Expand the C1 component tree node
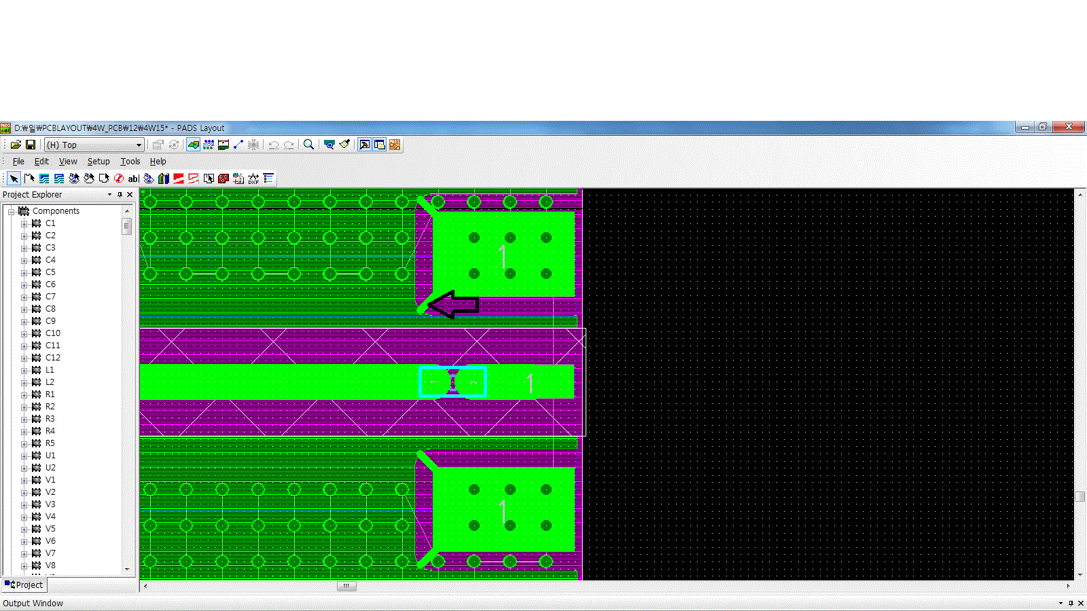 coord(24,223)
